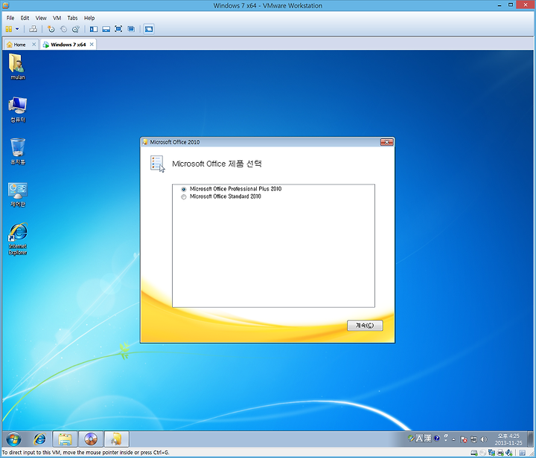Open Windows Explorer from the guest taskbar
Viewport: 536px width, 458px height.
65,439
